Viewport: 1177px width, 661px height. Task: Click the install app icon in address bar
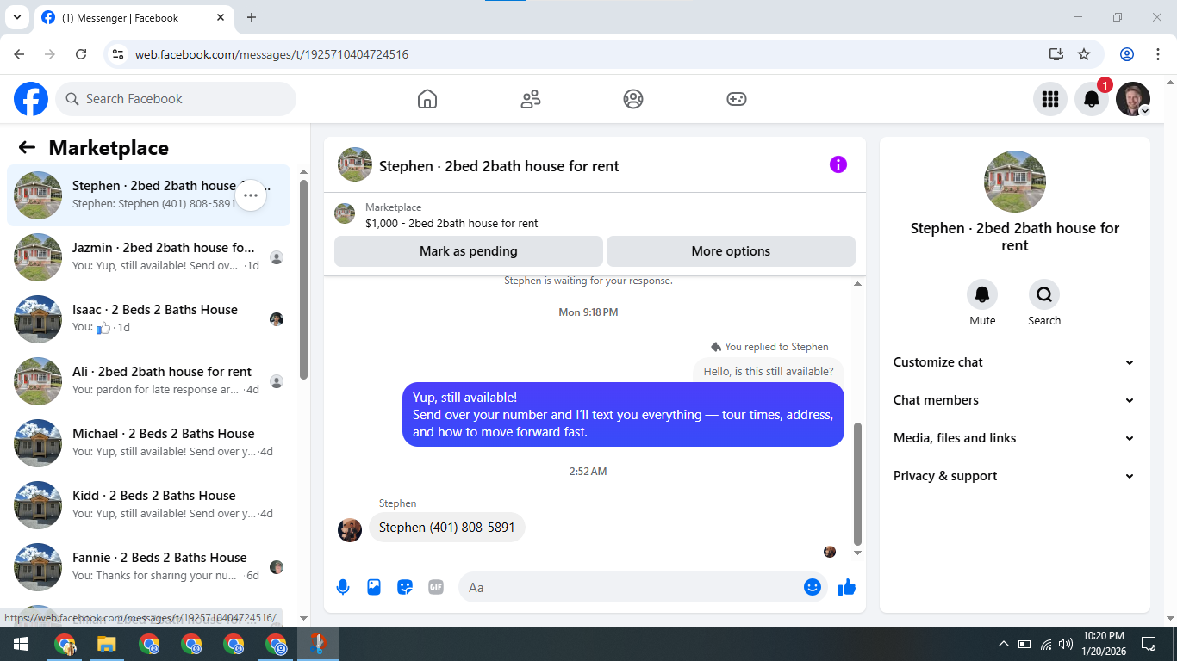1056,54
